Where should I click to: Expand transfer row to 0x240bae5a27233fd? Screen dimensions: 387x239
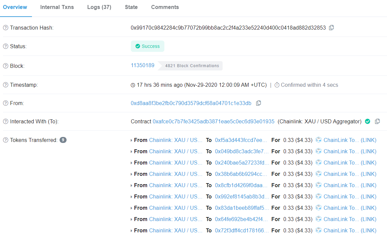coord(131,163)
